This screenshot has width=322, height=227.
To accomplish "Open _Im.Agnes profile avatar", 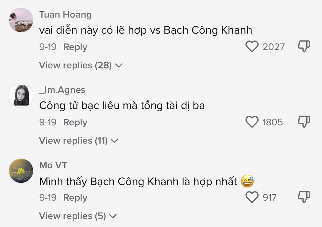I will click(x=21, y=95).
